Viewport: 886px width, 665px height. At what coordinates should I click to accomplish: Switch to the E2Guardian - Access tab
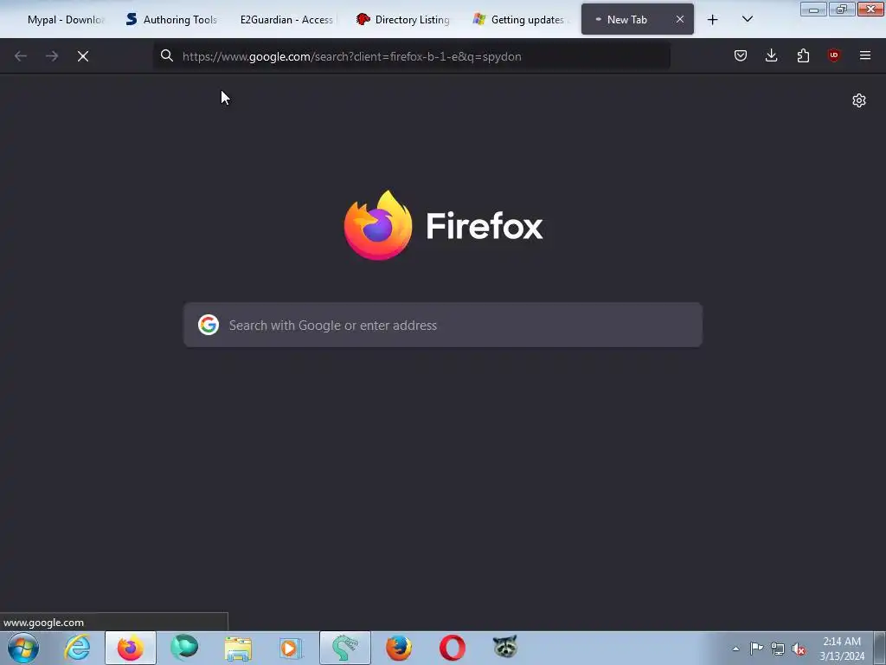point(285,20)
